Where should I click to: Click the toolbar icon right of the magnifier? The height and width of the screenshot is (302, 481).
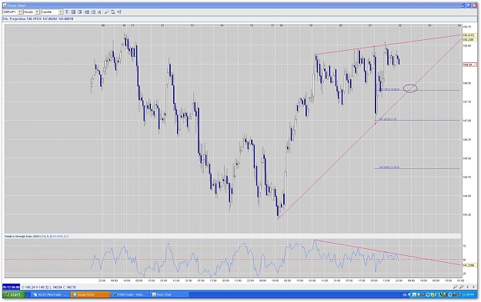pos(113,12)
